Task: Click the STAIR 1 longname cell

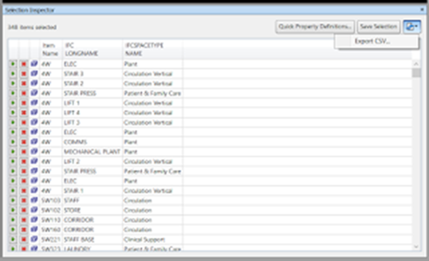Action: 92,191
